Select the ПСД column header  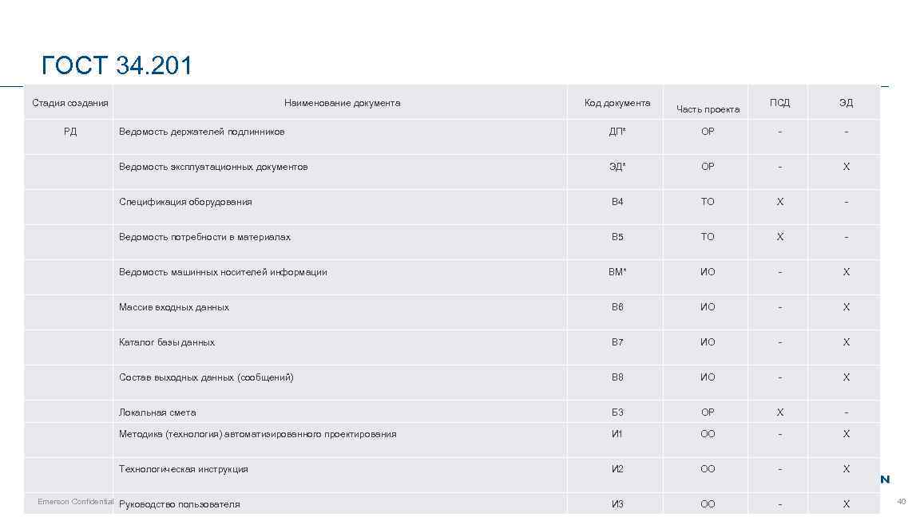pyautogui.click(x=779, y=103)
